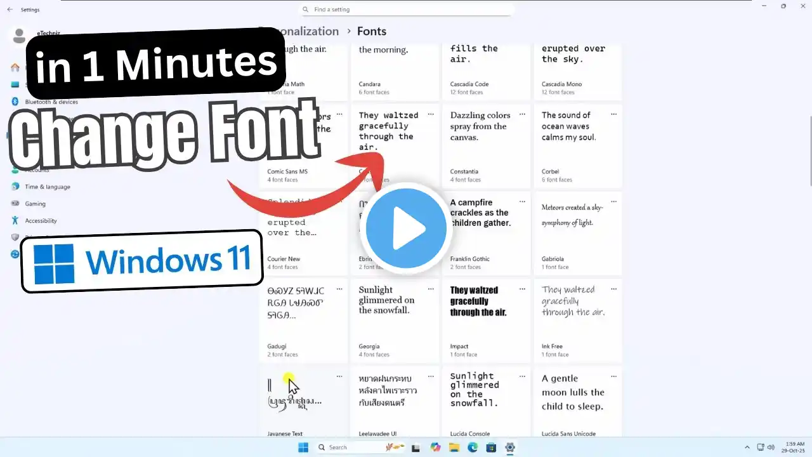
Task: Click the Find a setting search box
Action: point(406,10)
